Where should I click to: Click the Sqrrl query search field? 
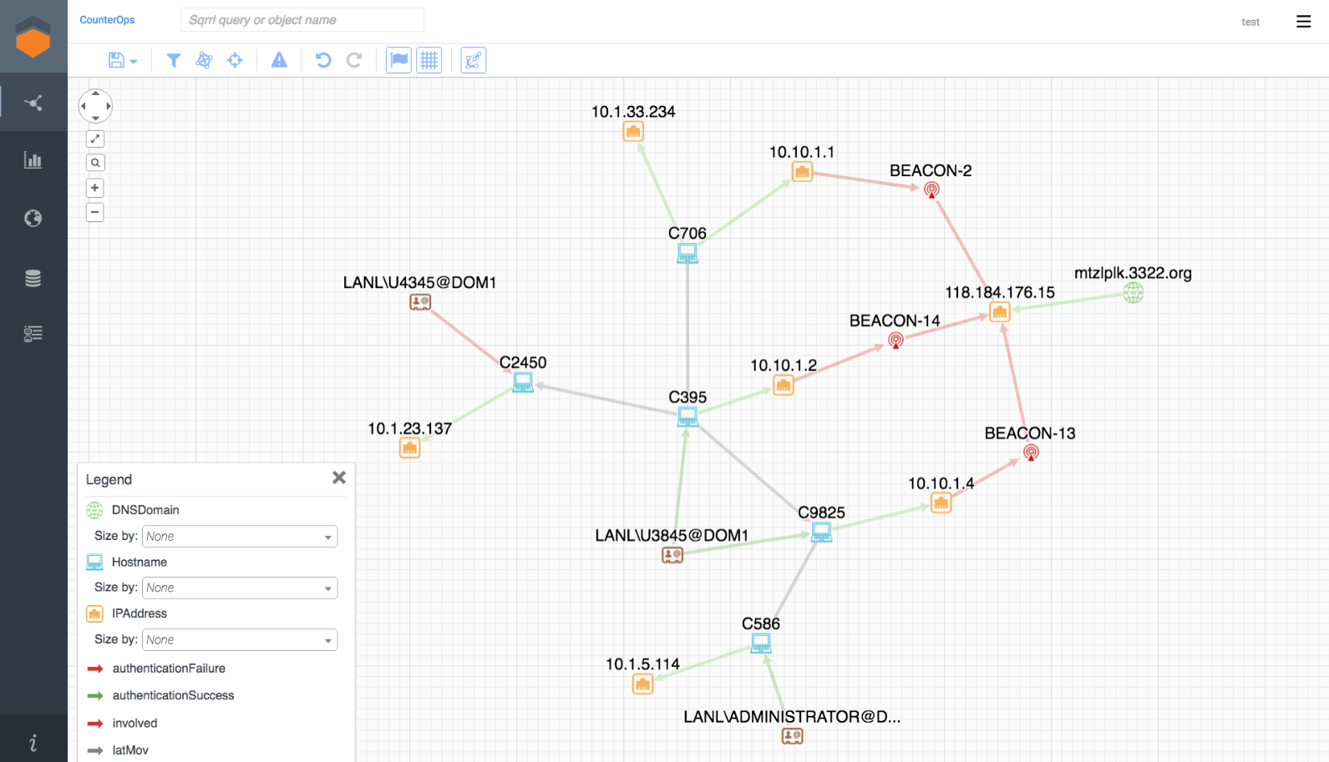click(302, 20)
